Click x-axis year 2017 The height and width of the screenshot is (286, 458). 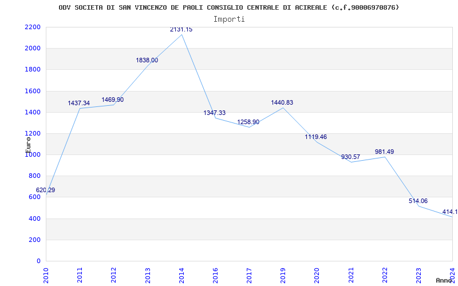coord(249,275)
